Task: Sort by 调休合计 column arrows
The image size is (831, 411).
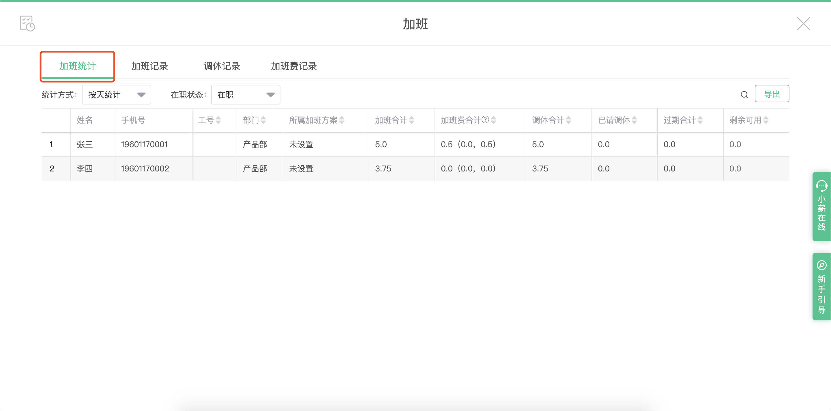Action: coord(568,120)
